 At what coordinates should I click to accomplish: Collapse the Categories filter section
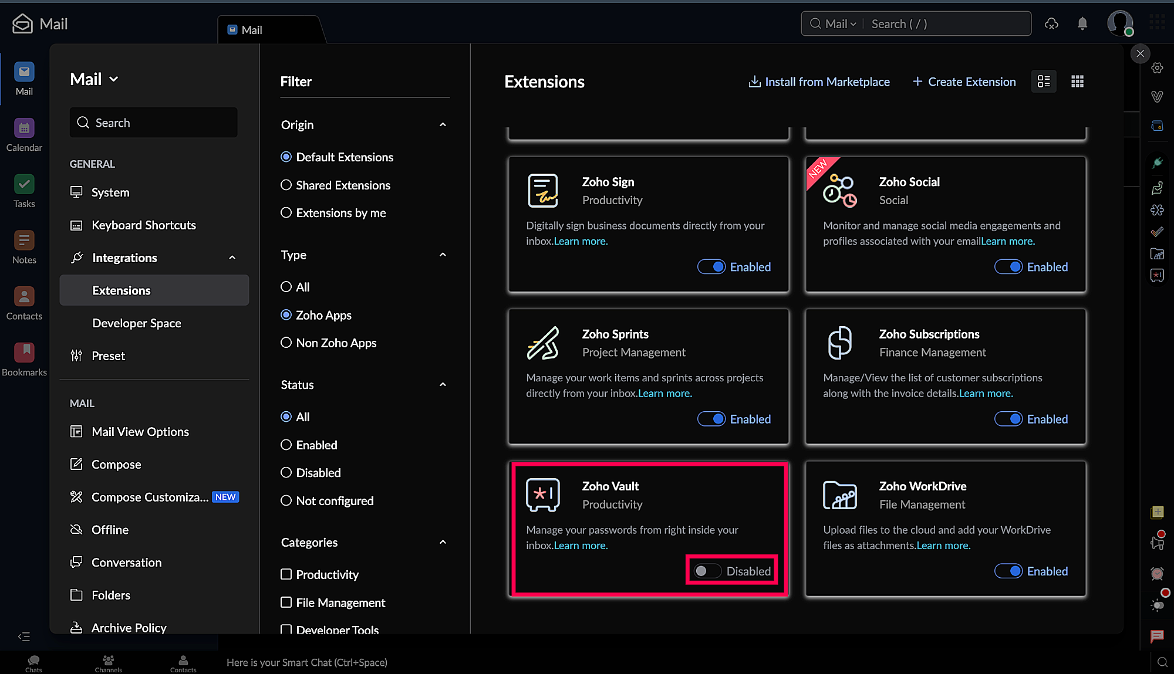(443, 542)
